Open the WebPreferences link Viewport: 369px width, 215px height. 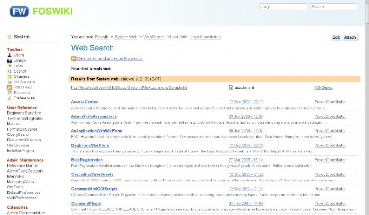[22, 198]
